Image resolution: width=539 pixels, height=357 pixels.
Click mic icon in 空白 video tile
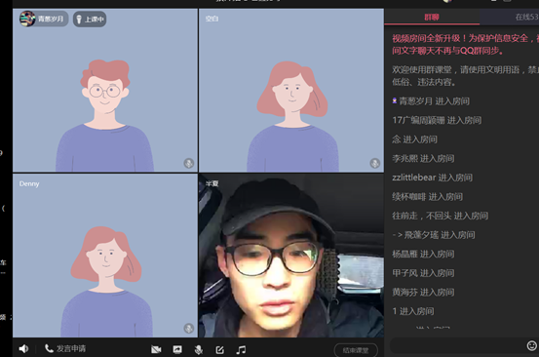pyautogui.click(x=375, y=163)
